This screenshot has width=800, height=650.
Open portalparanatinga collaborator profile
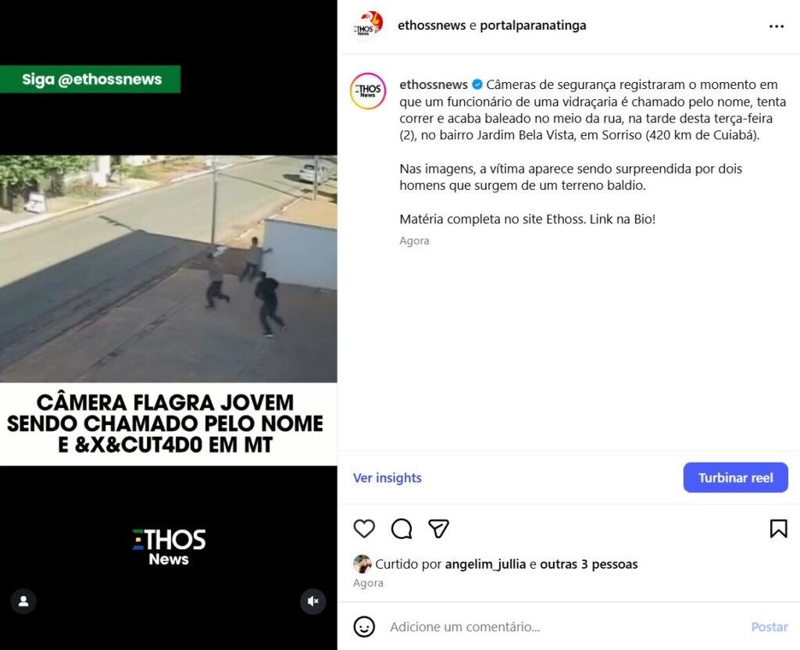533,25
